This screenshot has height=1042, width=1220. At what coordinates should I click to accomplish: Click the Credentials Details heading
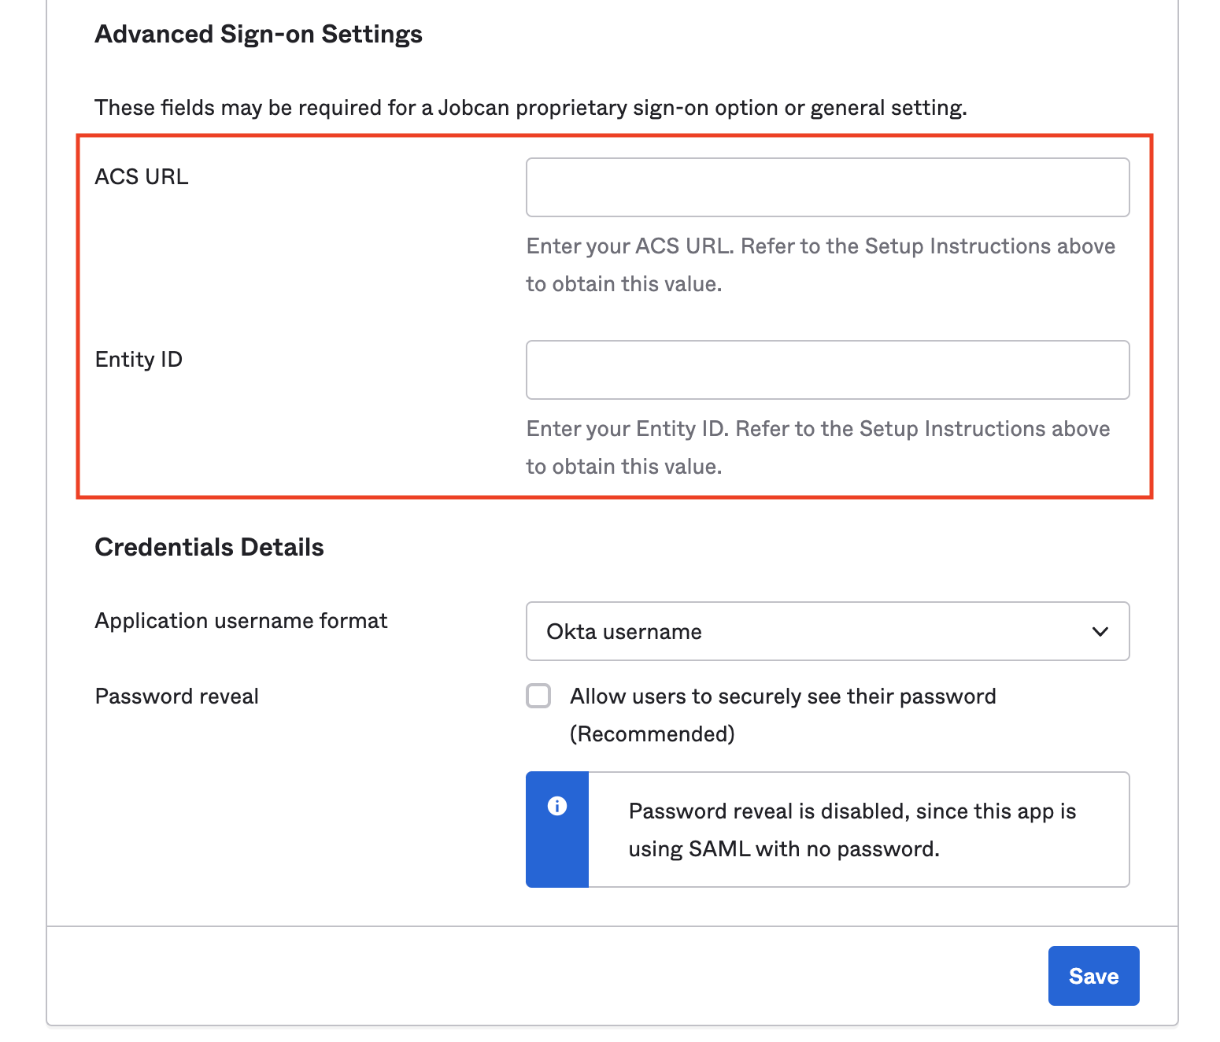[x=209, y=547]
